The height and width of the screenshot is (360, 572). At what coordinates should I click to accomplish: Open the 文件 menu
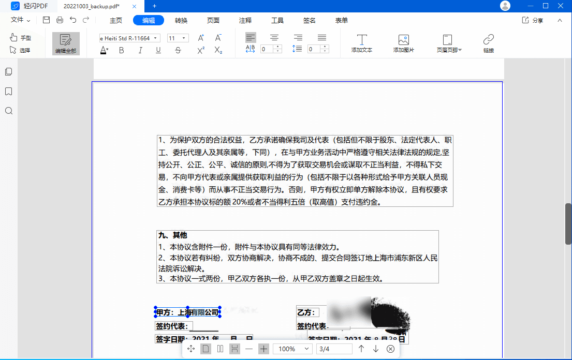[21, 20]
